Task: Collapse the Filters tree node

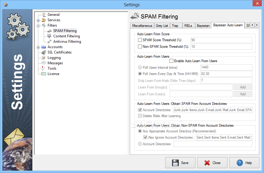Action: (x=38, y=26)
